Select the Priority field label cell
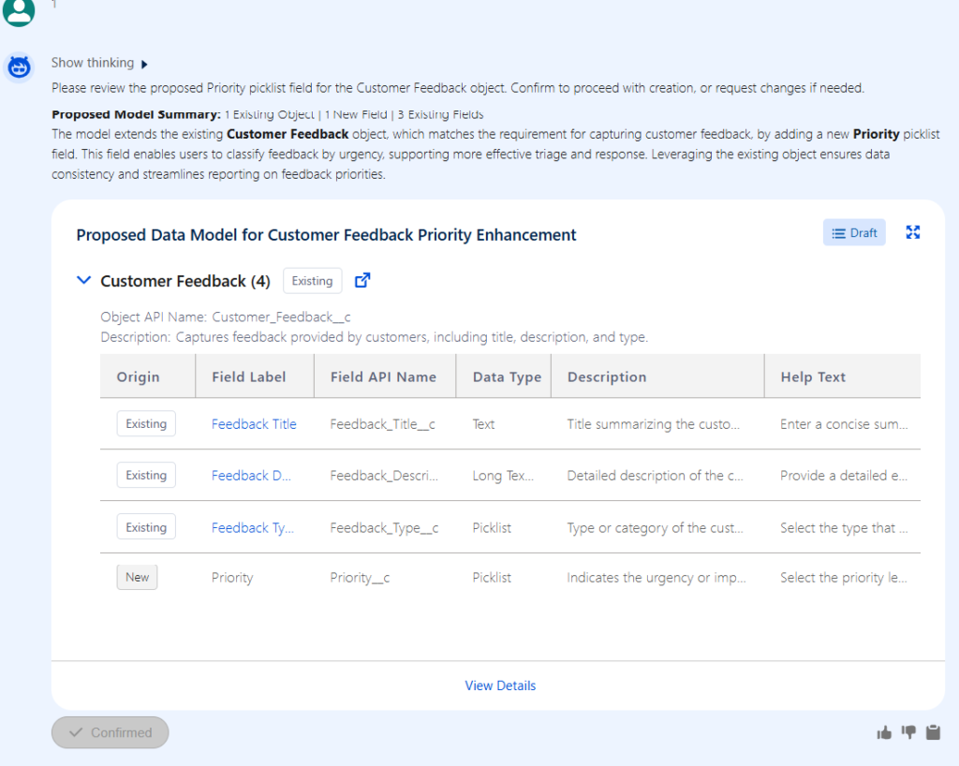Viewport: 959px width, 766px height. [232, 578]
